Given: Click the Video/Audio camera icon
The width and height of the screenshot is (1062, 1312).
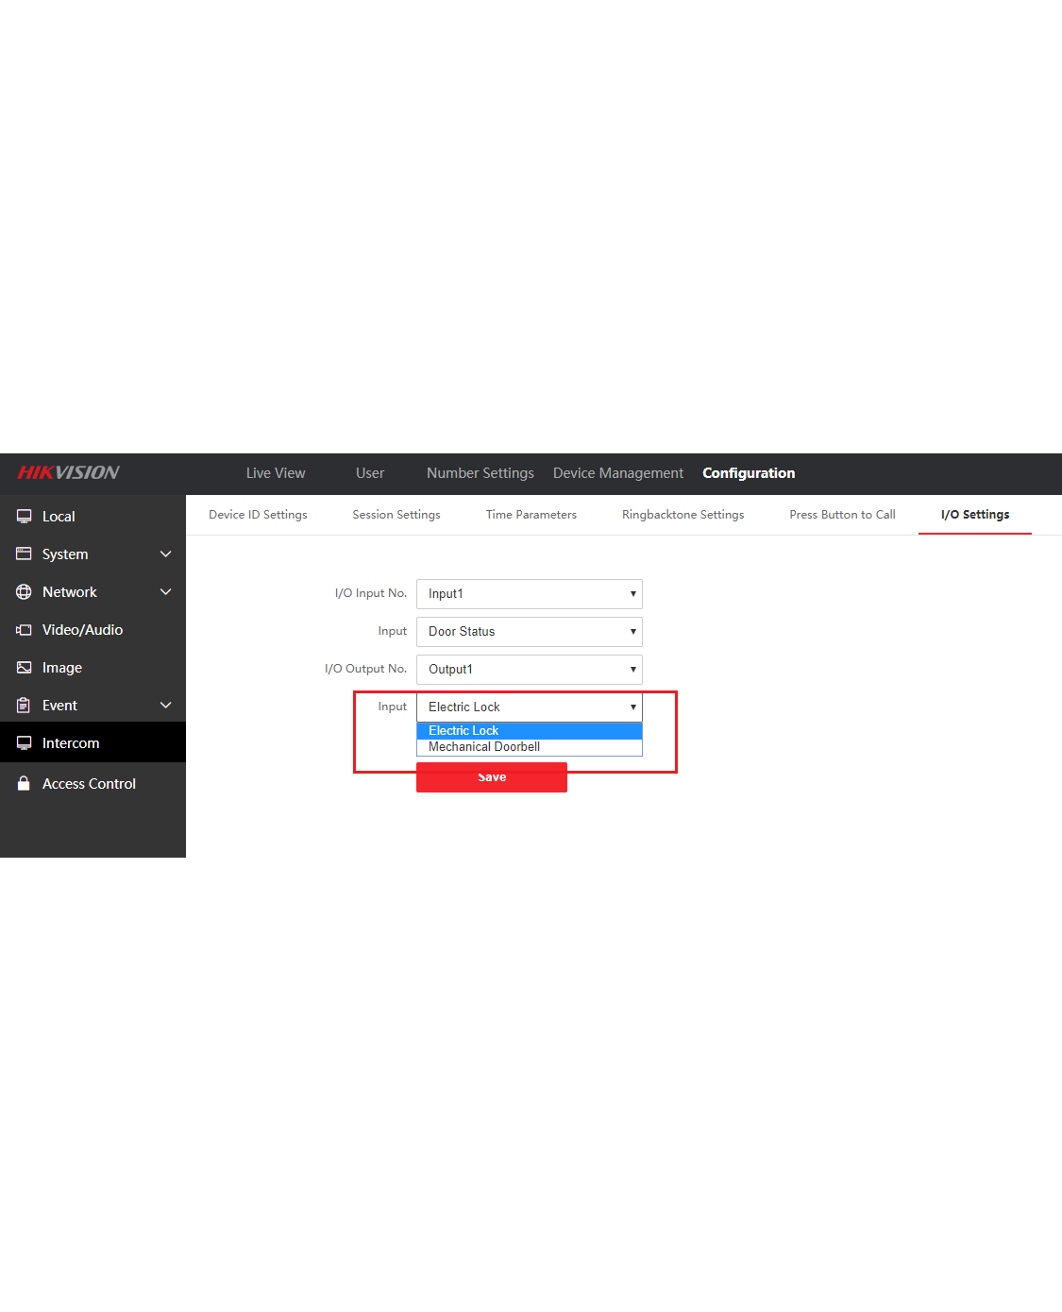Looking at the screenshot, I should coord(25,630).
